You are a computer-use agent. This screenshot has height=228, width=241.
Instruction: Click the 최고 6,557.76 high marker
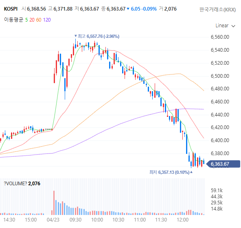click(x=97, y=36)
